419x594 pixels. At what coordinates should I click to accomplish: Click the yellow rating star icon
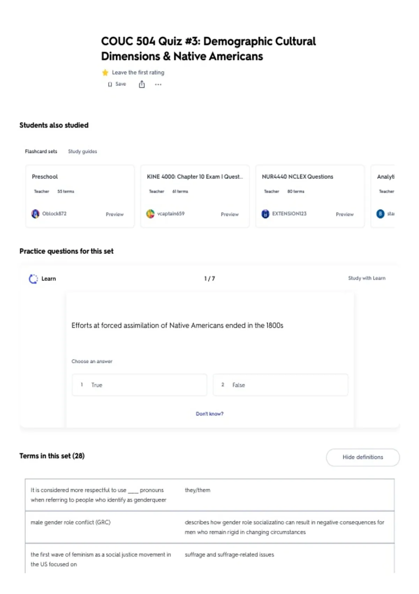(x=105, y=73)
